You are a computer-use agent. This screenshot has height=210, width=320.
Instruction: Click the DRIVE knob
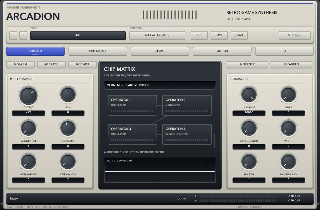pos(288,94)
